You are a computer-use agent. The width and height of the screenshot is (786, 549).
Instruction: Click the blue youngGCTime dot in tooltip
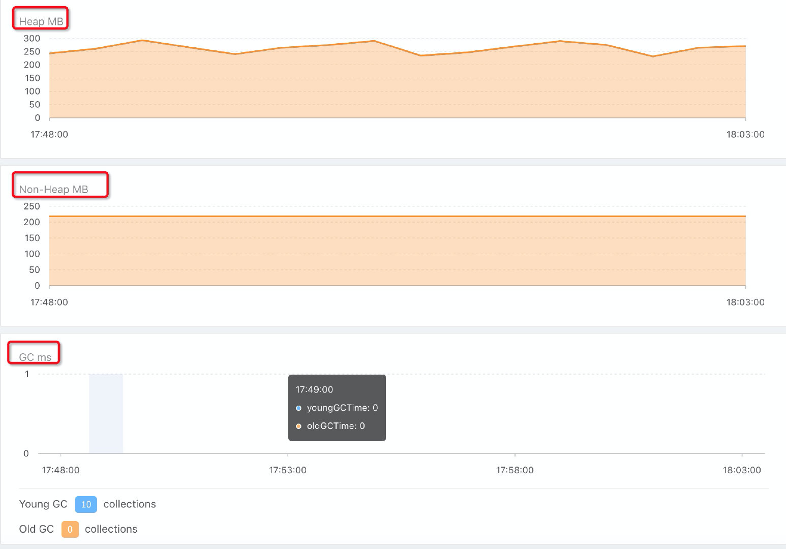[298, 408]
